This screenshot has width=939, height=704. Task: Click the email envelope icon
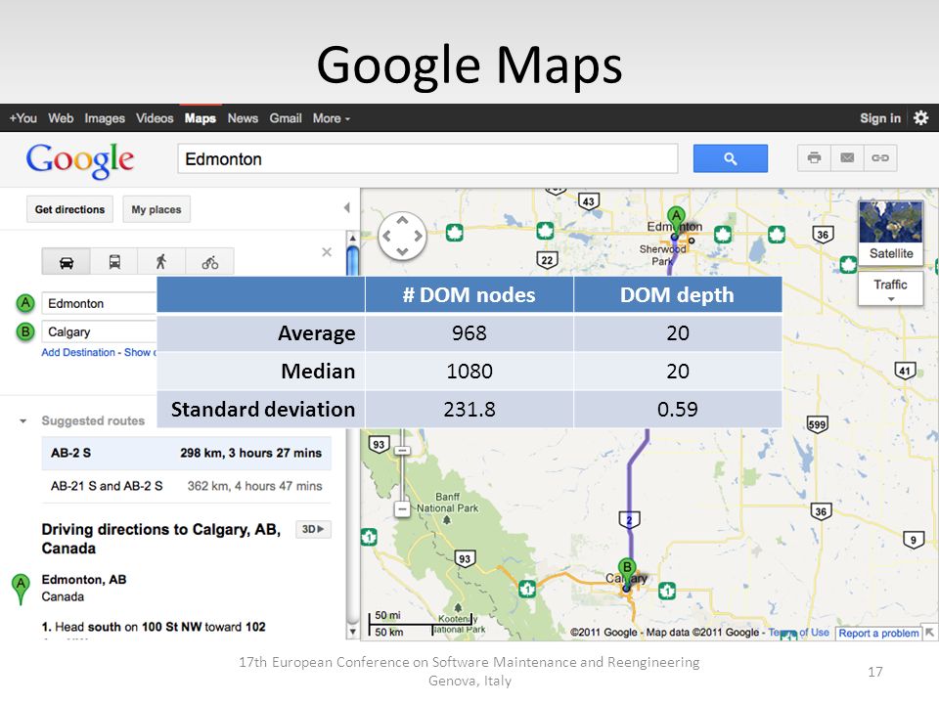847,158
